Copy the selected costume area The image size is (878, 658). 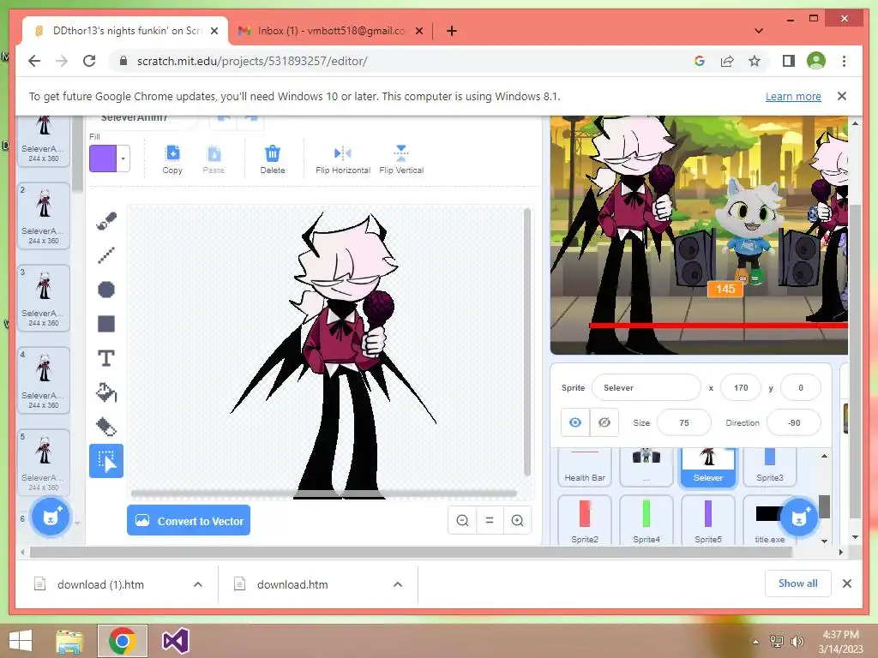pyautogui.click(x=172, y=159)
